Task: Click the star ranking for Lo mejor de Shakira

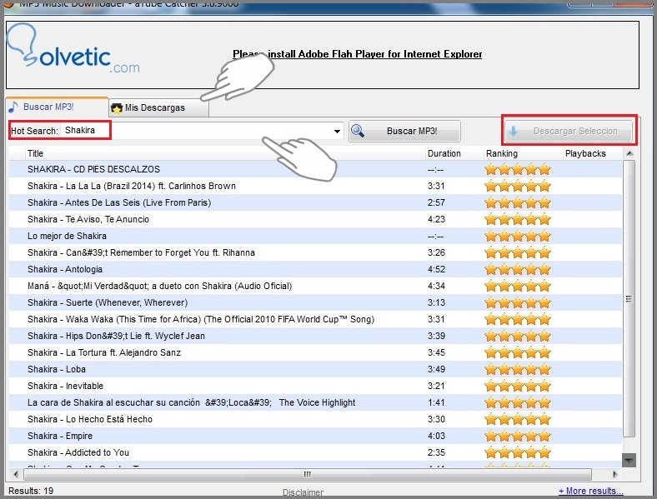Action: pos(518,236)
